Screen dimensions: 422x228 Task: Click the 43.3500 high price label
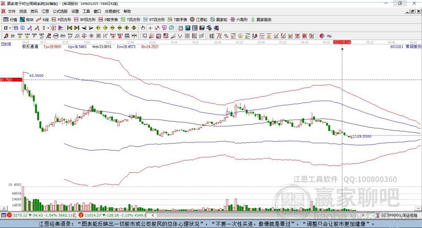click(x=36, y=76)
